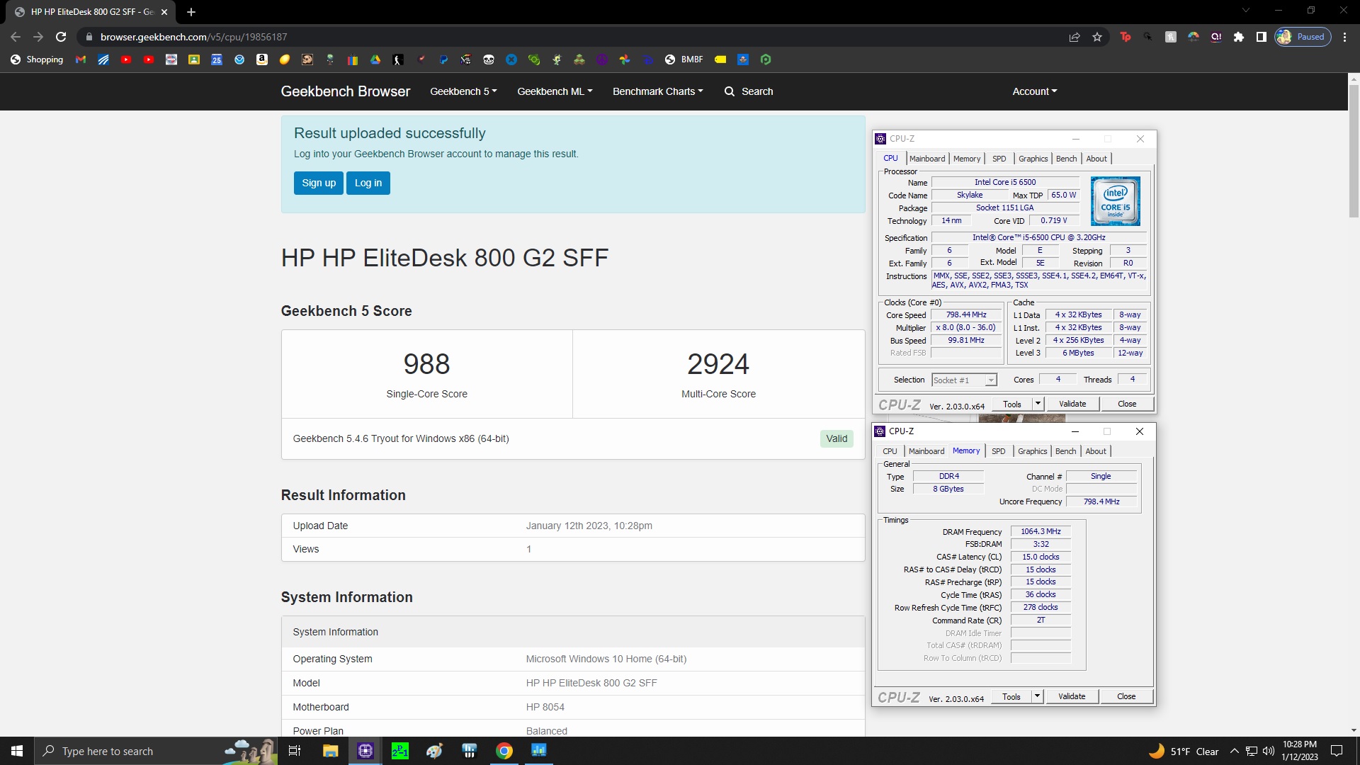Reload the page
The width and height of the screenshot is (1360, 765).
(x=61, y=37)
